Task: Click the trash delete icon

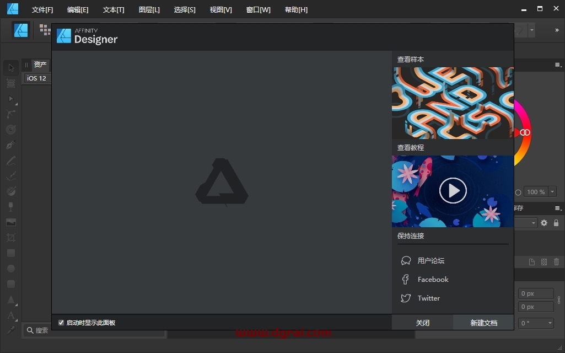Action: (556, 262)
